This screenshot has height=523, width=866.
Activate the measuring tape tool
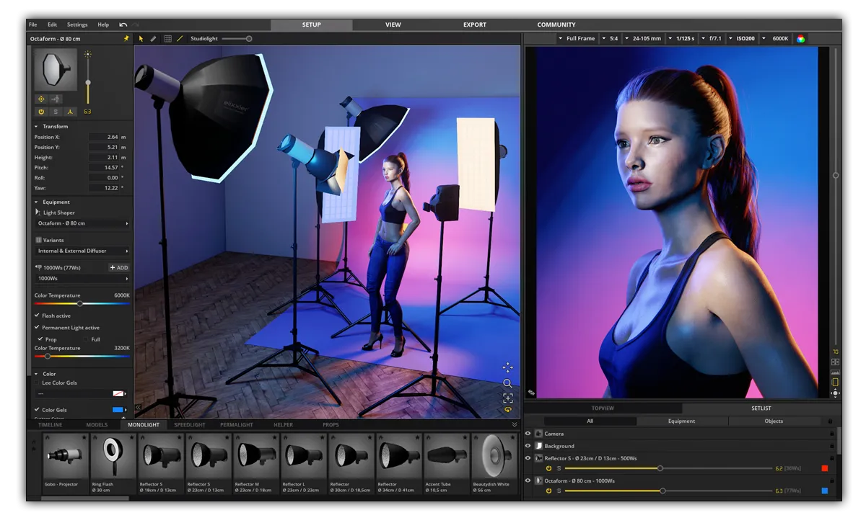(154, 38)
